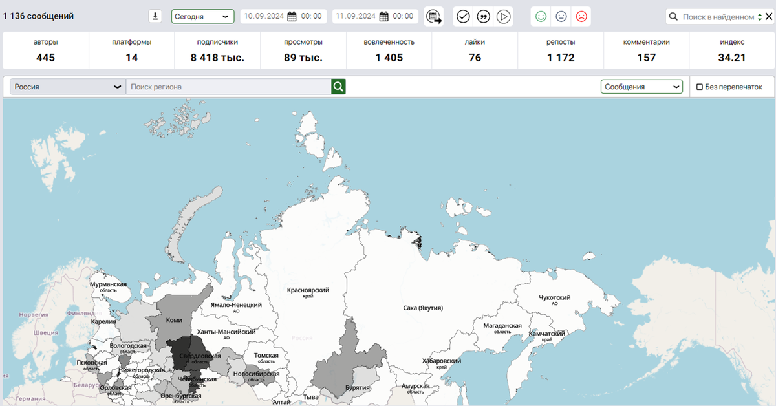Click Саха (Якутия) on the map
Image resolution: width=776 pixels, height=406 pixels.
click(422, 308)
